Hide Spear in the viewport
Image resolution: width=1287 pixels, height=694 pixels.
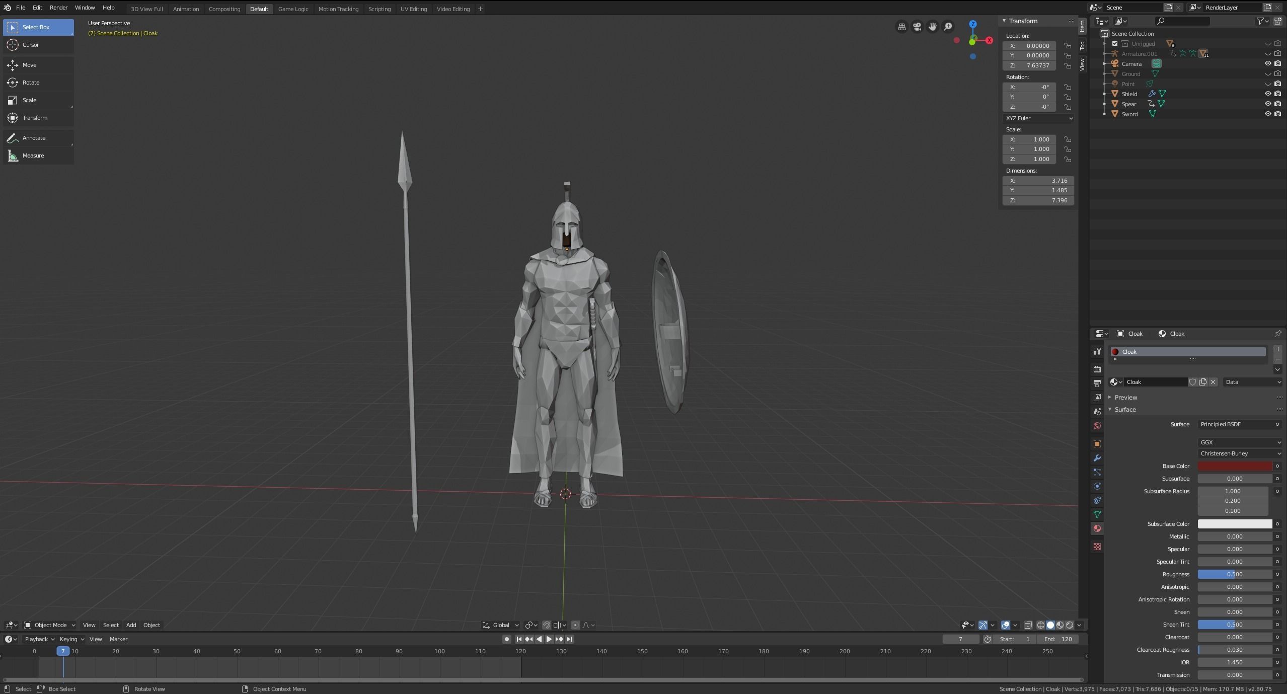1268,104
